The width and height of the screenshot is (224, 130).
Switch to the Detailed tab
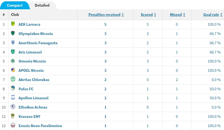coord(42,5)
